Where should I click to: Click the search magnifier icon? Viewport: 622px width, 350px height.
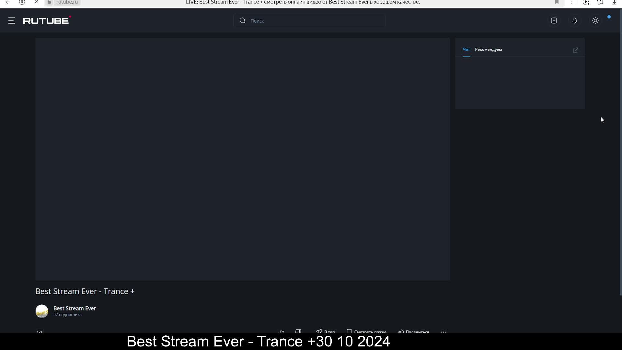[x=243, y=21]
